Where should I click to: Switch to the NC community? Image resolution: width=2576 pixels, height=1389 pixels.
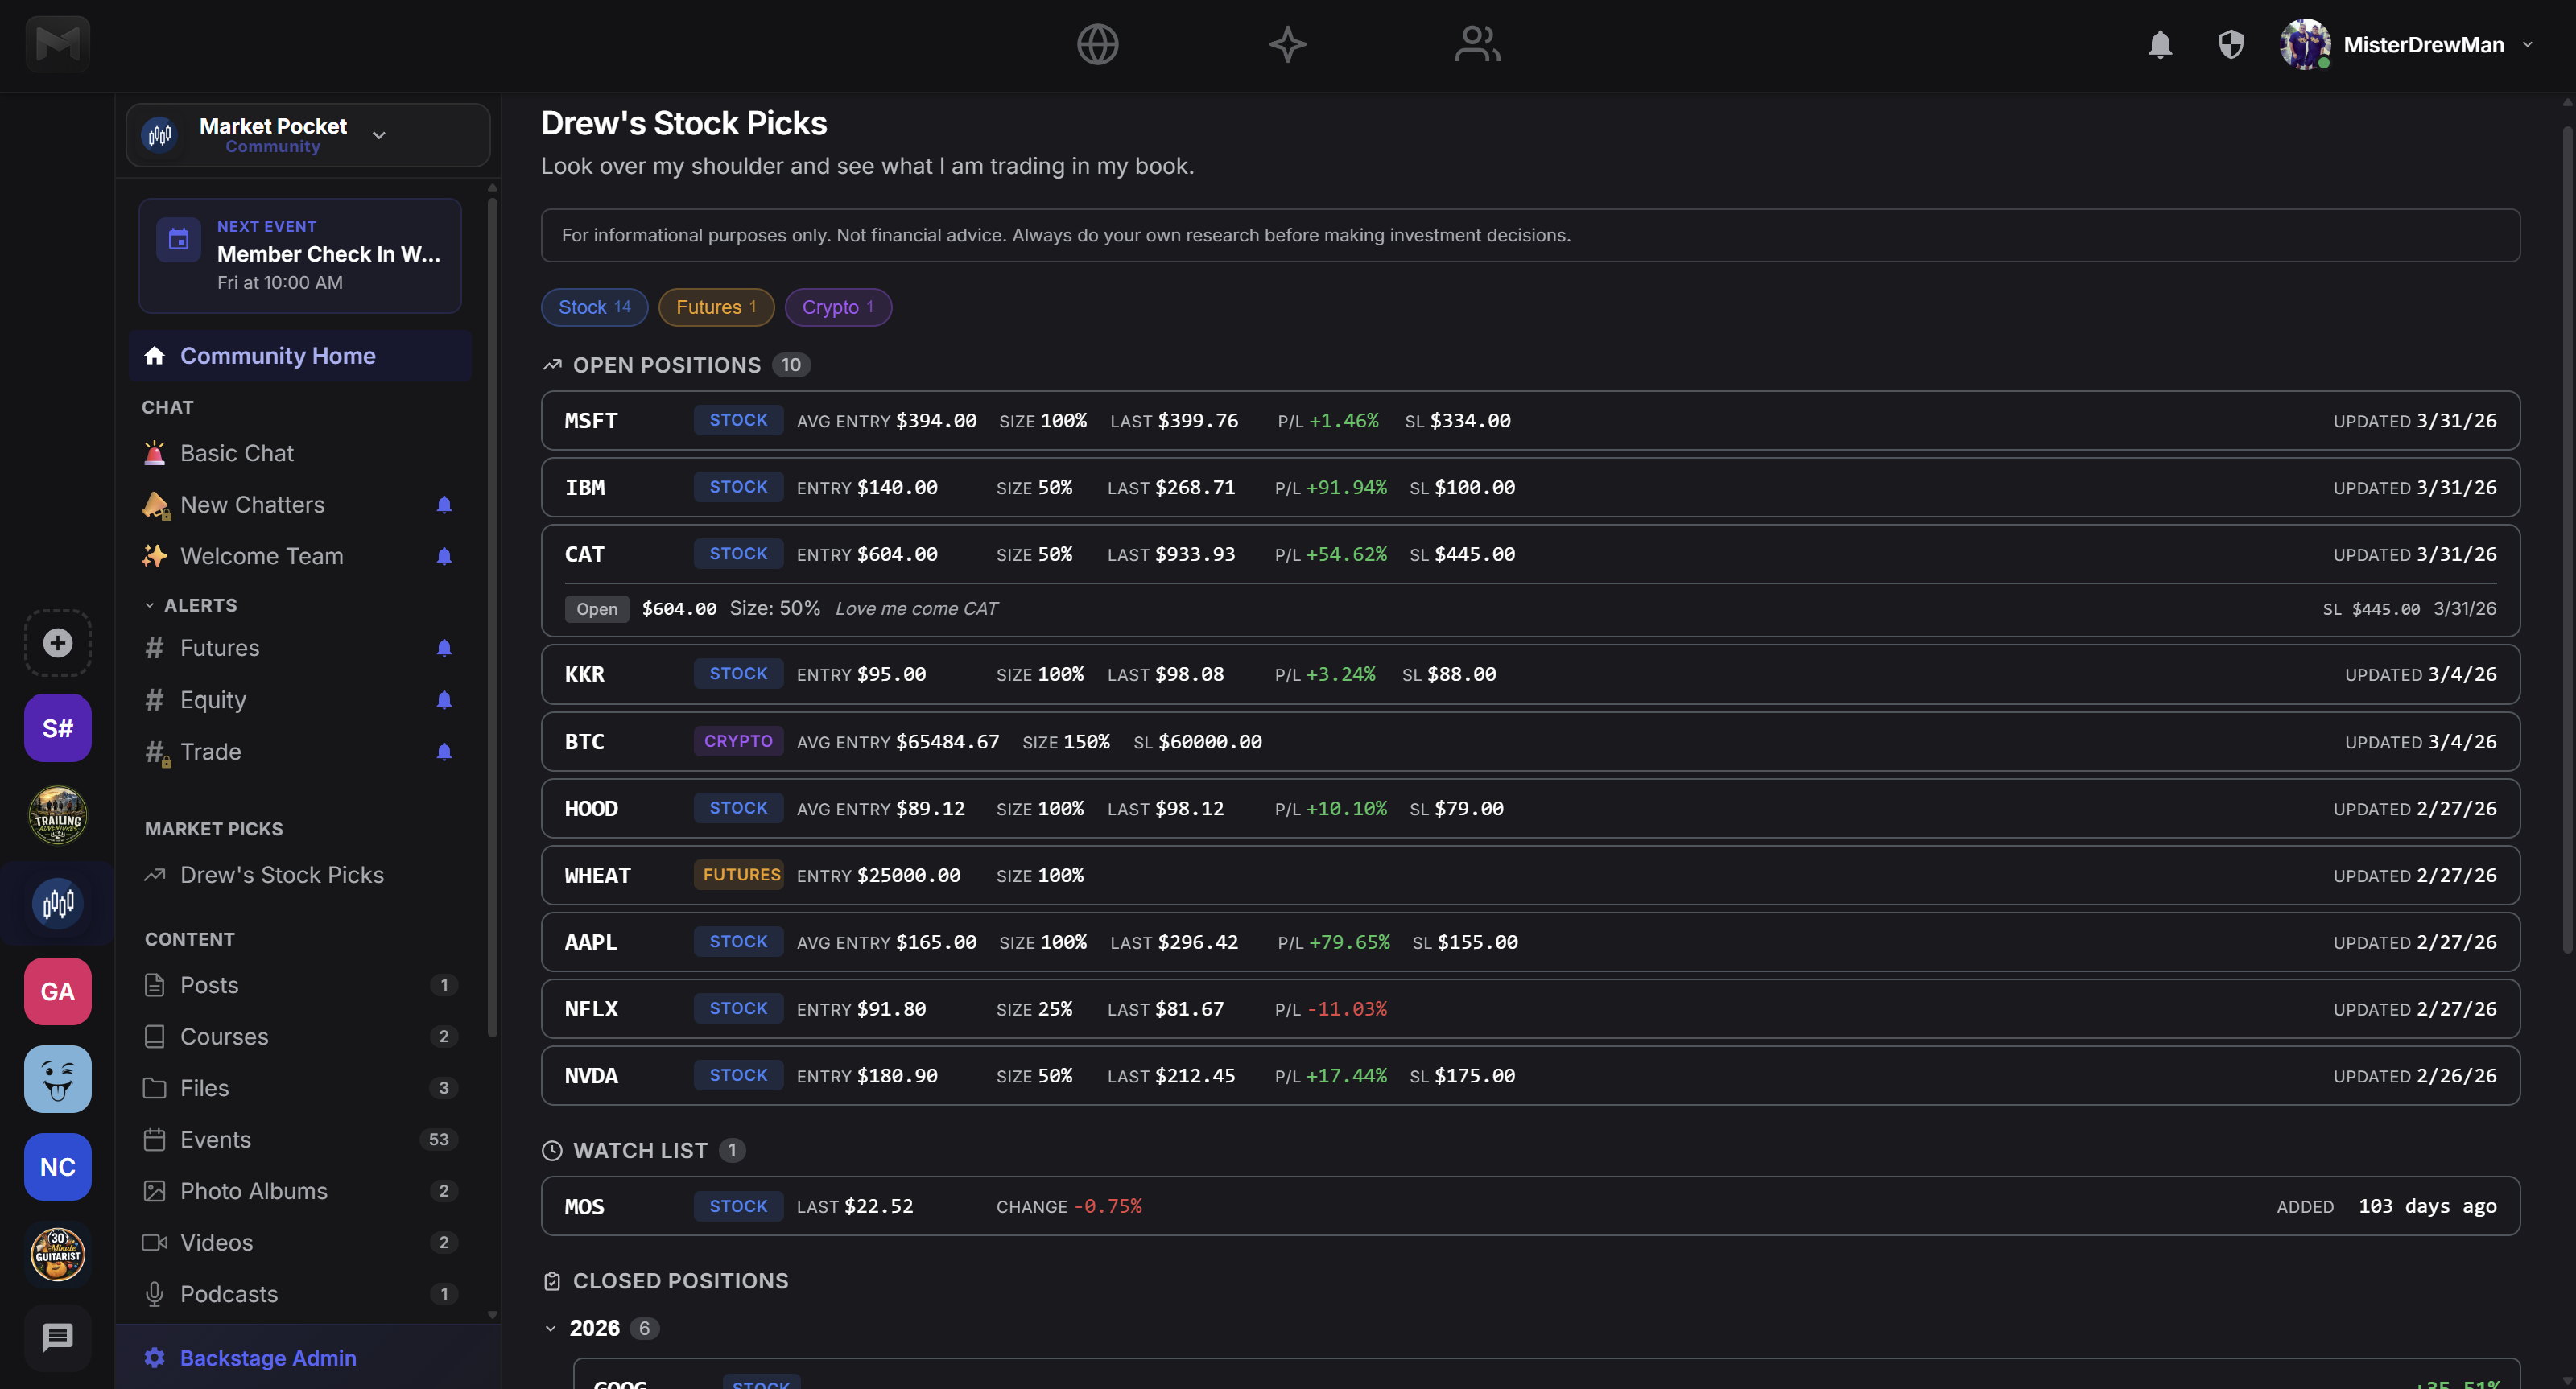[57, 1167]
